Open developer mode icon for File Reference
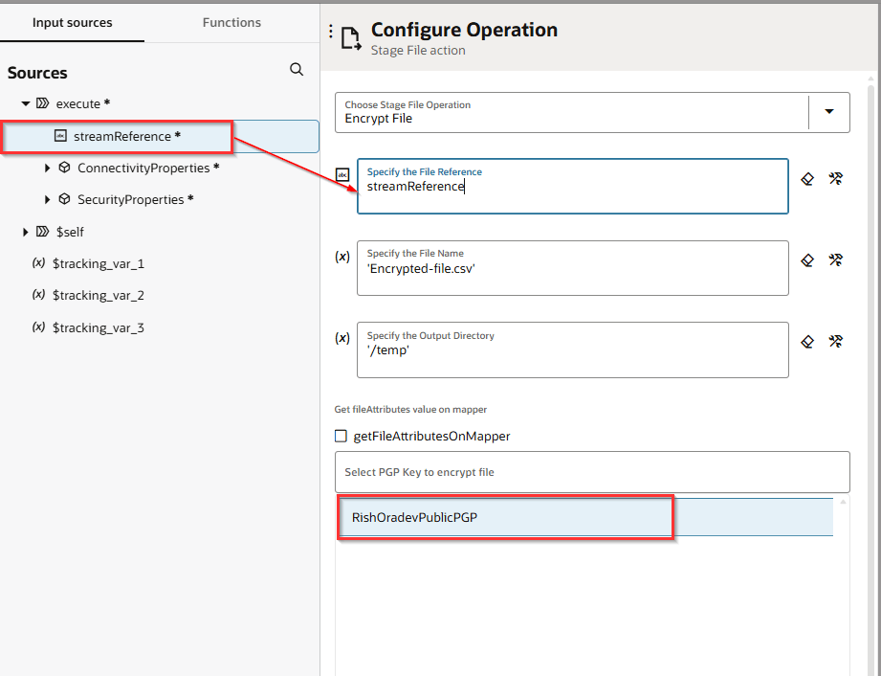The image size is (881, 676). [x=835, y=178]
